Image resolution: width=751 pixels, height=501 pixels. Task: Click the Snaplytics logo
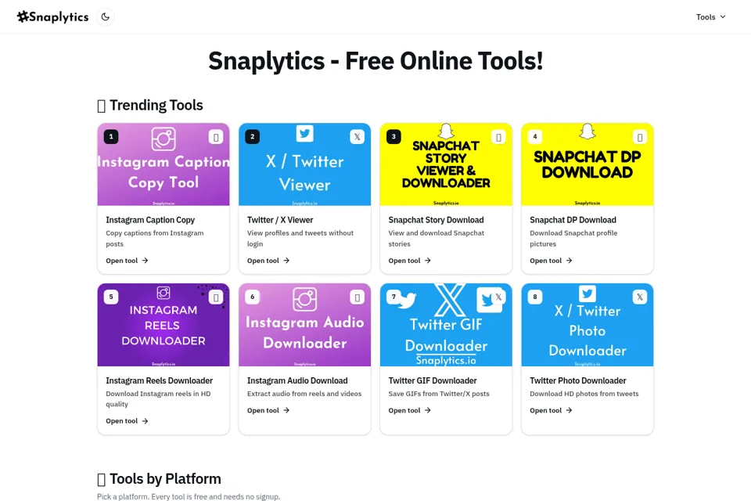click(52, 16)
